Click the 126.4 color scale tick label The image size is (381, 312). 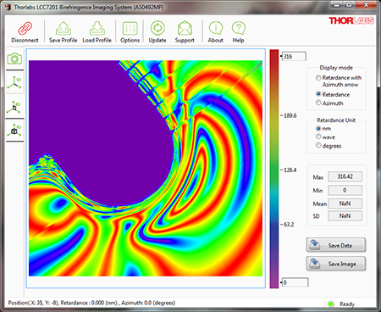tap(290, 170)
